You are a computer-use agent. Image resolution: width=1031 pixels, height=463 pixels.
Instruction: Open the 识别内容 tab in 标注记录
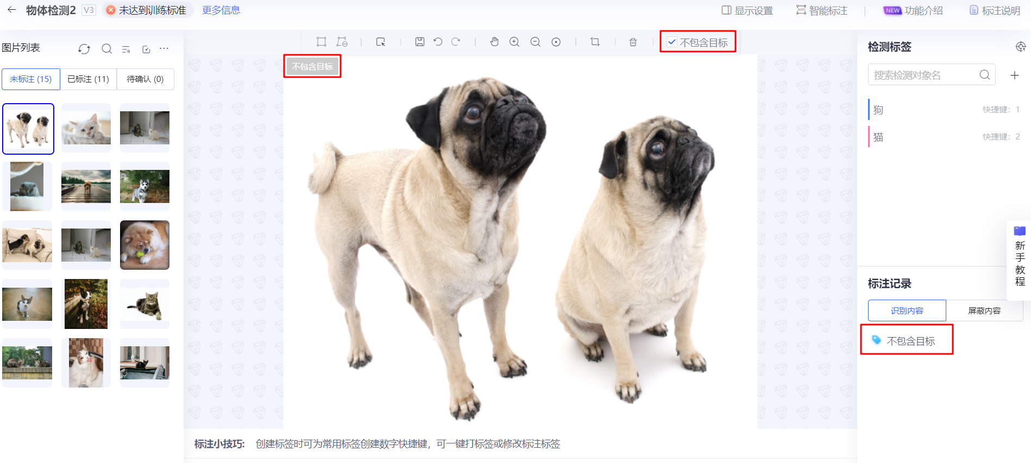[x=907, y=310]
